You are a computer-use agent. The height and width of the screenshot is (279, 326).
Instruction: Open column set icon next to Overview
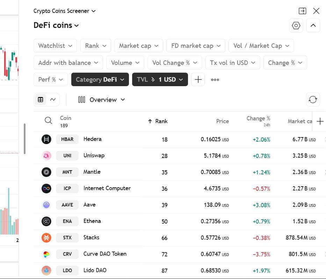pyautogui.click(x=81, y=100)
